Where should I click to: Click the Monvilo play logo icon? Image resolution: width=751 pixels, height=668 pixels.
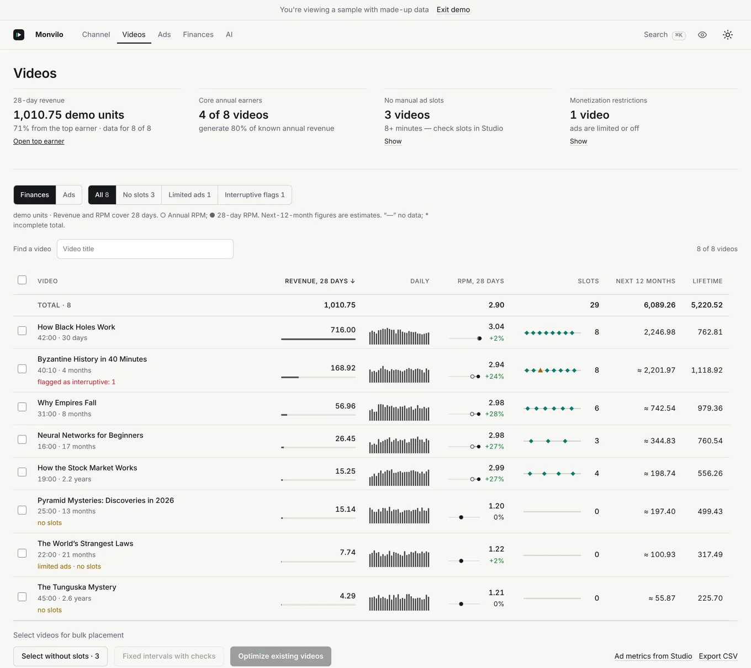click(x=19, y=35)
